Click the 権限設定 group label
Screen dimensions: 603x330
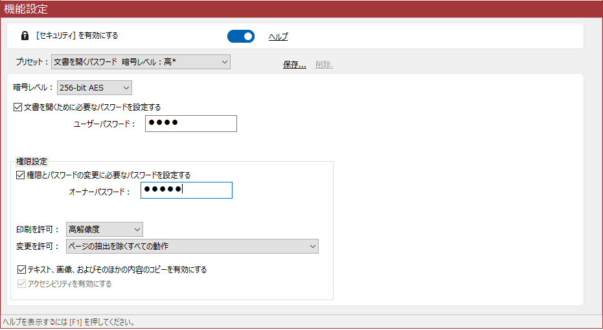coord(32,161)
